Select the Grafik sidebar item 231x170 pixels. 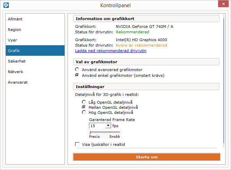point(35,51)
